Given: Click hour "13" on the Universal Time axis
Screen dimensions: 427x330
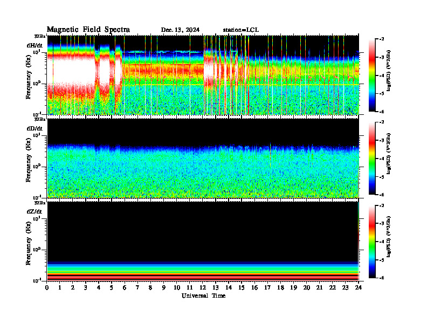Looking at the screenshot, I should [216, 288].
